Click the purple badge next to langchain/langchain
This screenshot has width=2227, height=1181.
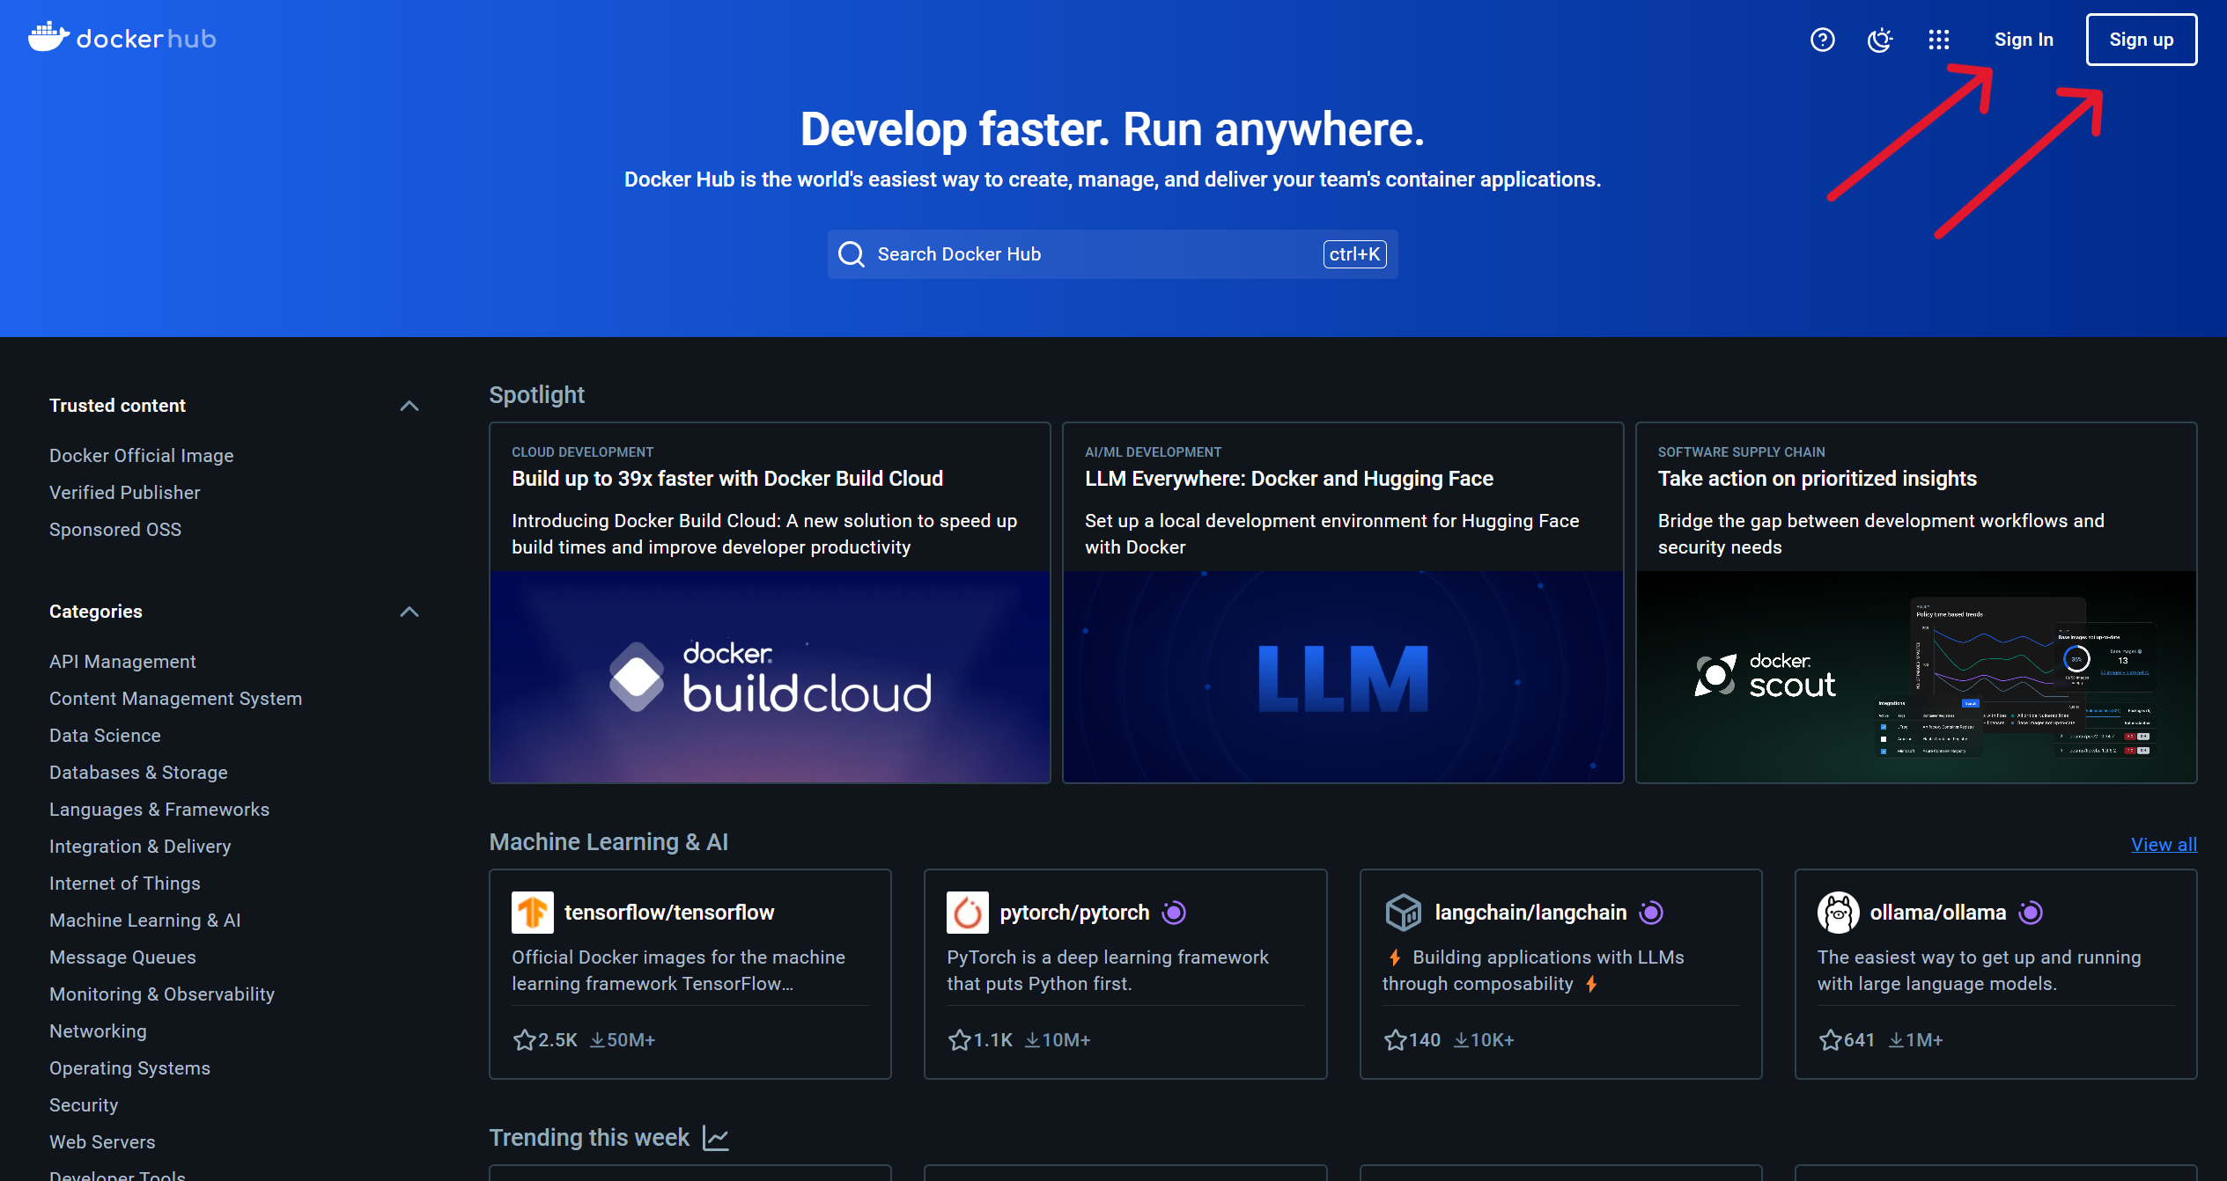pyautogui.click(x=1651, y=913)
